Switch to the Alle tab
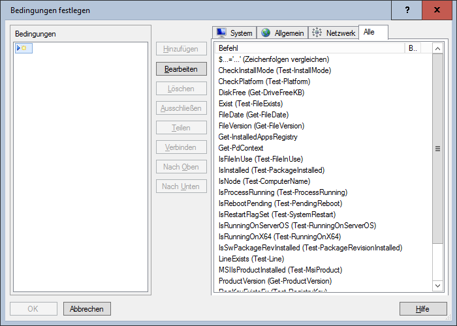This screenshot has height=326, width=457. [370, 32]
